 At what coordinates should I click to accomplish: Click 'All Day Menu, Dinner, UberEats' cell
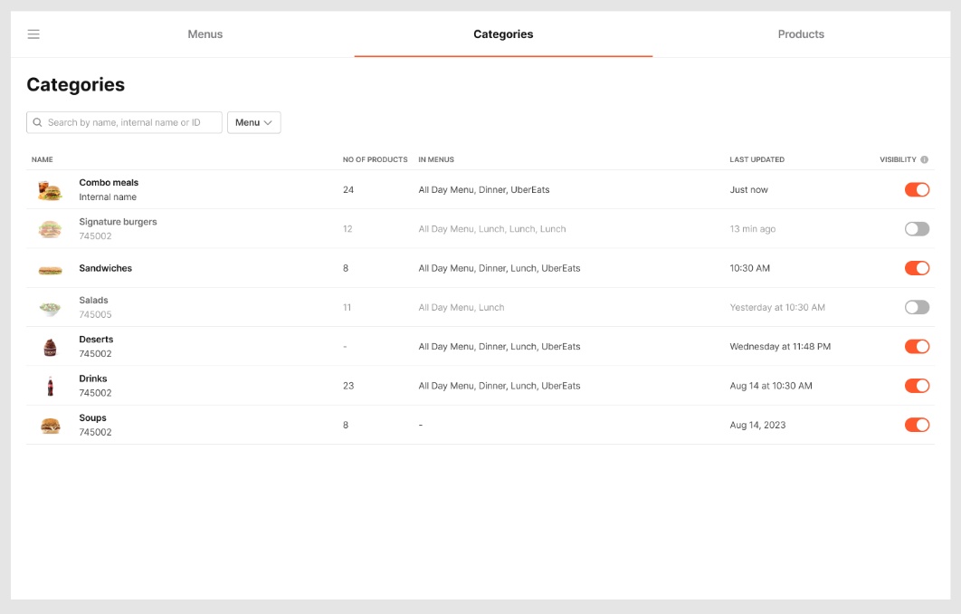click(x=484, y=190)
